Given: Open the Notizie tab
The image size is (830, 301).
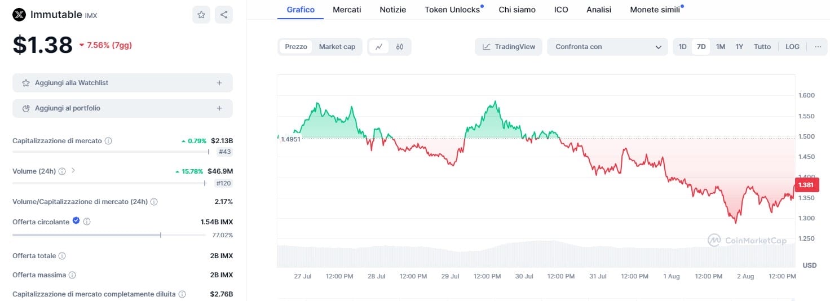Looking at the screenshot, I should [x=392, y=10].
